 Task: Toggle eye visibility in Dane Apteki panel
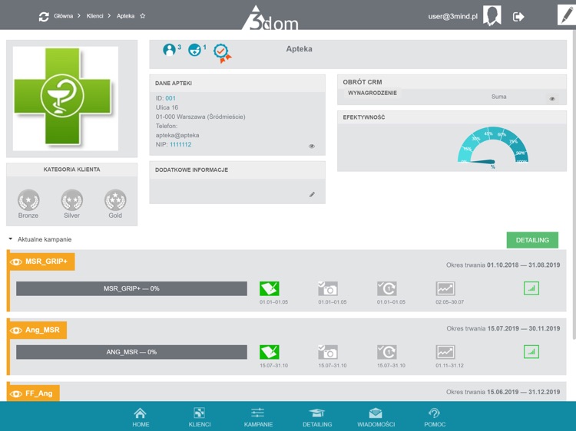(x=312, y=146)
